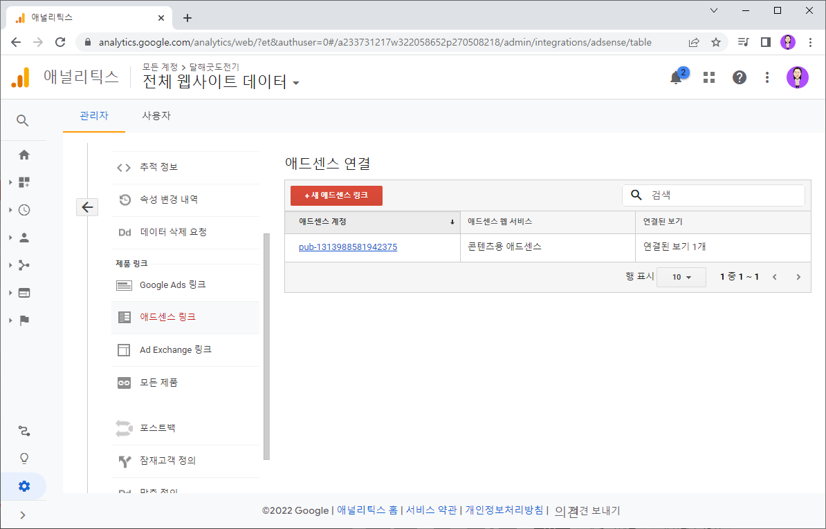Open 포스트백 item
This screenshot has height=529, width=826.
click(185, 428)
